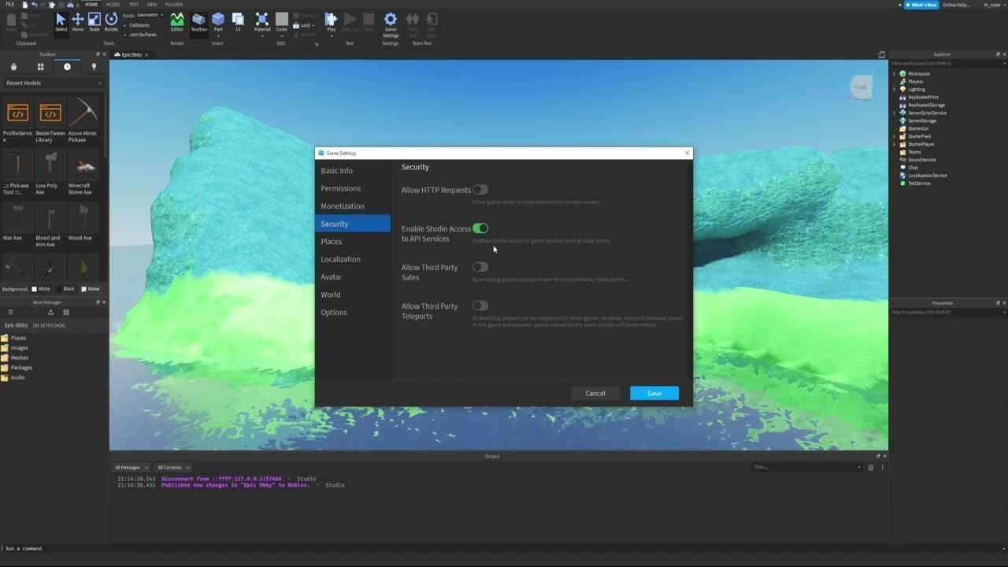Viewport: 1008px width, 567px height.
Task: Open the Recent Models dropdown
Action: point(54,83)
